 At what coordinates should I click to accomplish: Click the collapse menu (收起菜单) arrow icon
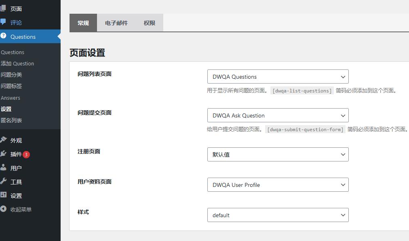pyautogui.click(x=3, y=209)
